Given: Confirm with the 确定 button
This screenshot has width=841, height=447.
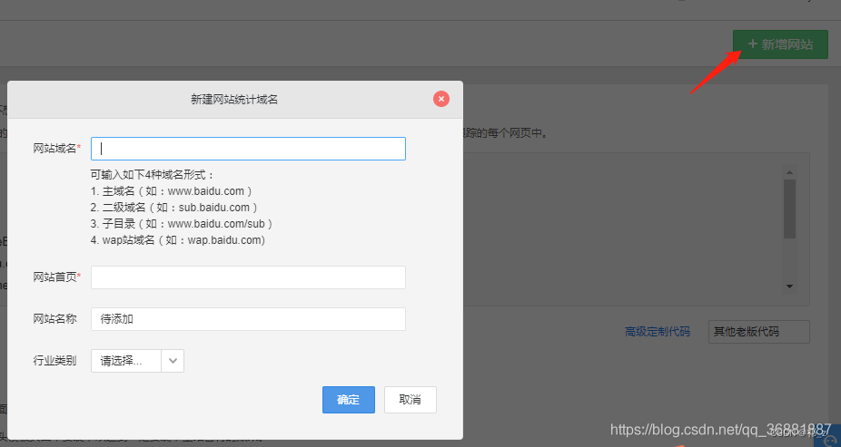Looking at the screenshot, I should click(348, 400).
